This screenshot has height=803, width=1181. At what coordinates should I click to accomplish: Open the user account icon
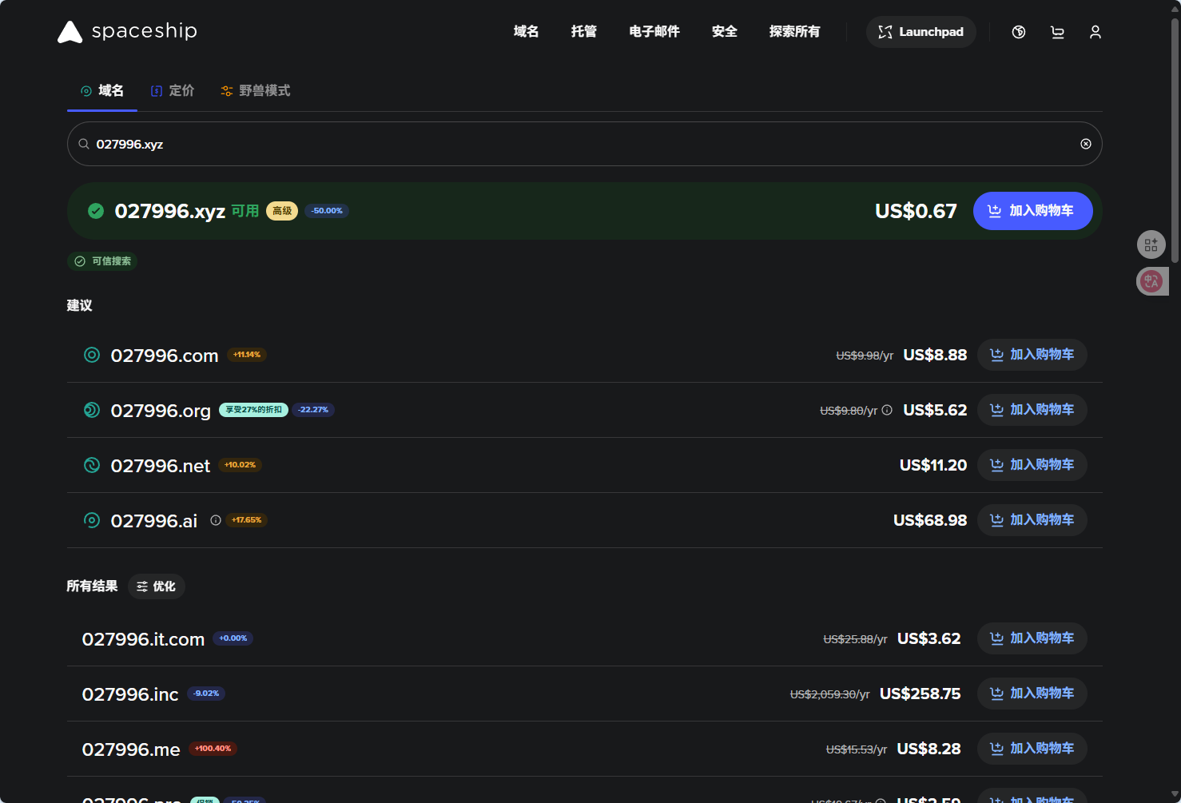1096,32
